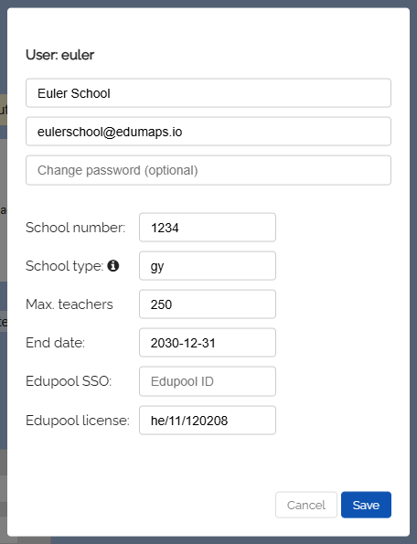Save the user settings
Viewport: 417px width, 544px height.
point(366,505)
